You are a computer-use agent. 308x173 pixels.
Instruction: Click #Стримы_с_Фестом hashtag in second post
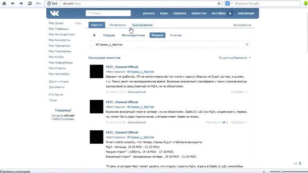(x=141, y=107)
